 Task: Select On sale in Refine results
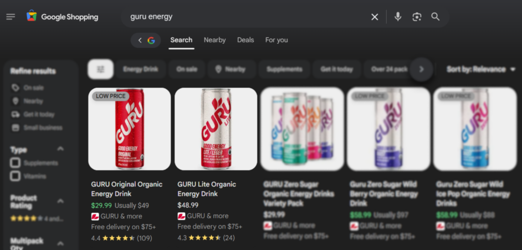click(x=28, y=88)
